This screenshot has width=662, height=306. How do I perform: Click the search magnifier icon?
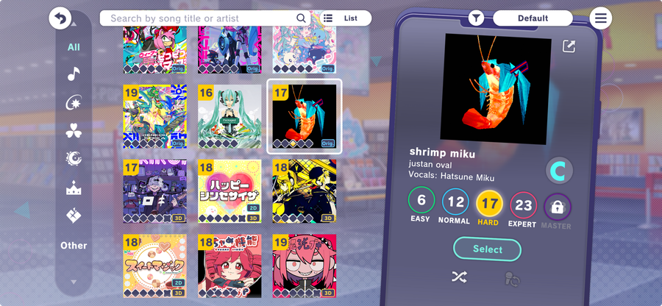point(301,18)
